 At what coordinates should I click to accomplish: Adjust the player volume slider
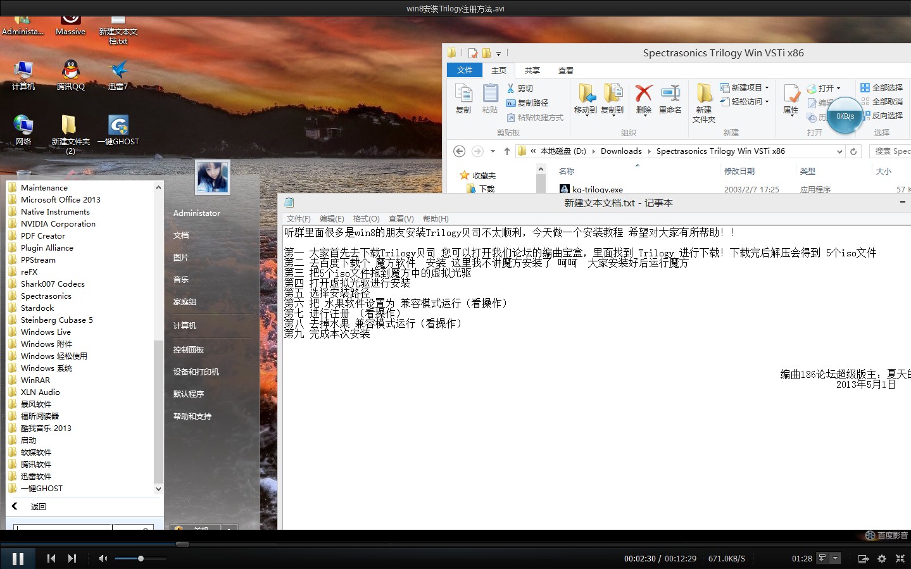click(x=141, y=558)
